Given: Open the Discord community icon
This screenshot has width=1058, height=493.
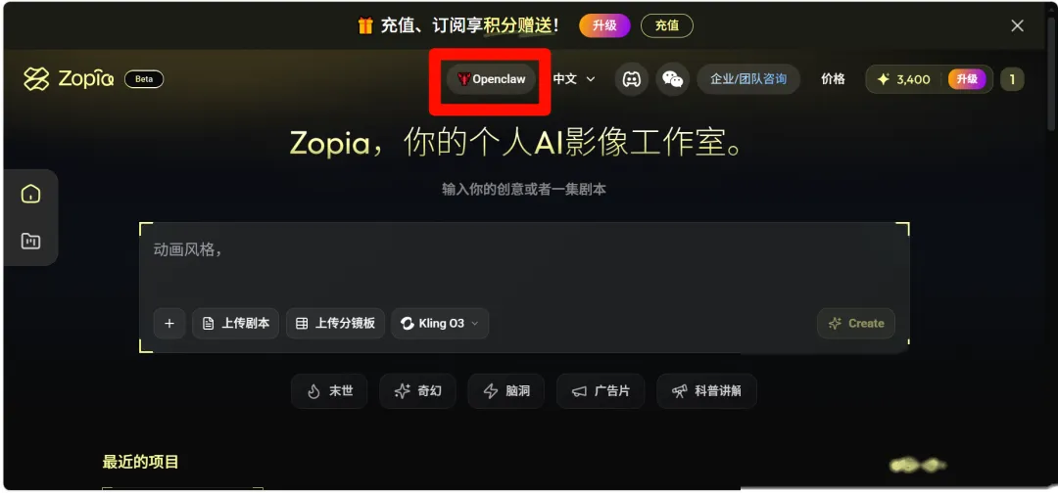Looking at the screenshot, I should [631, 79].
